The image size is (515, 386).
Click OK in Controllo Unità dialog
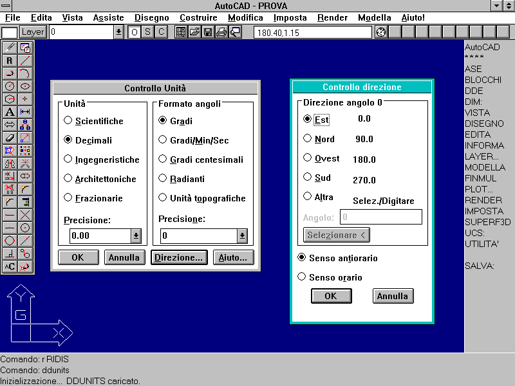[x=78, y=257]
